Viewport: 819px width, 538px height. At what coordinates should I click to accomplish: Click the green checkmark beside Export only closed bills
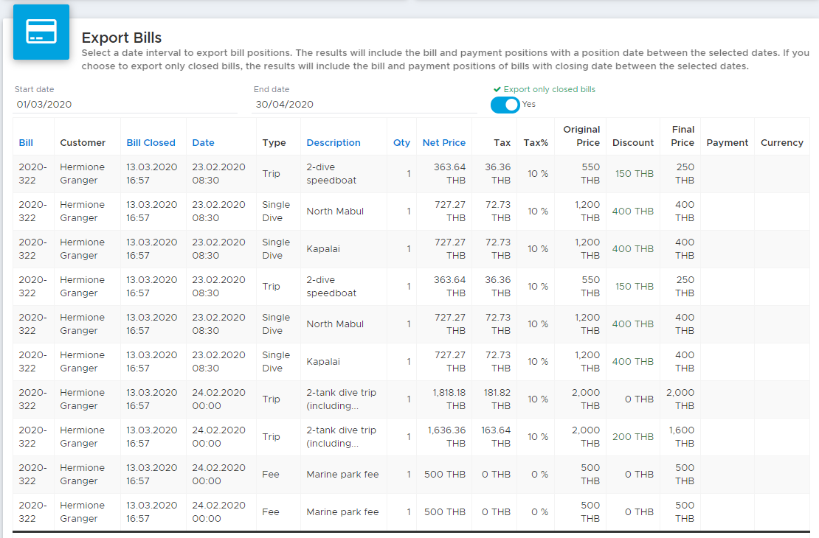[497, 89]
